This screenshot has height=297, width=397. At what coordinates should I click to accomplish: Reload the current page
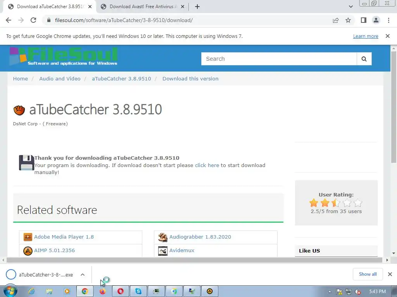[33, 20]
